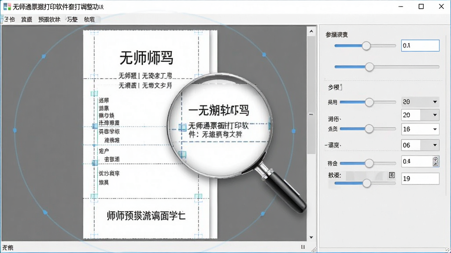
Task: Click the small square icon above the bottom slider
Action: tap(392, 175)
